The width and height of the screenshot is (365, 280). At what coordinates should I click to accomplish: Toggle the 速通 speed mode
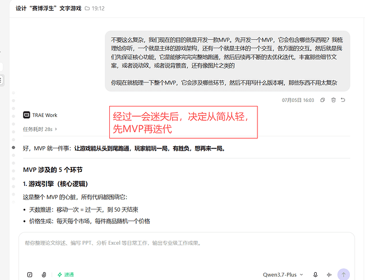[66, 274]
